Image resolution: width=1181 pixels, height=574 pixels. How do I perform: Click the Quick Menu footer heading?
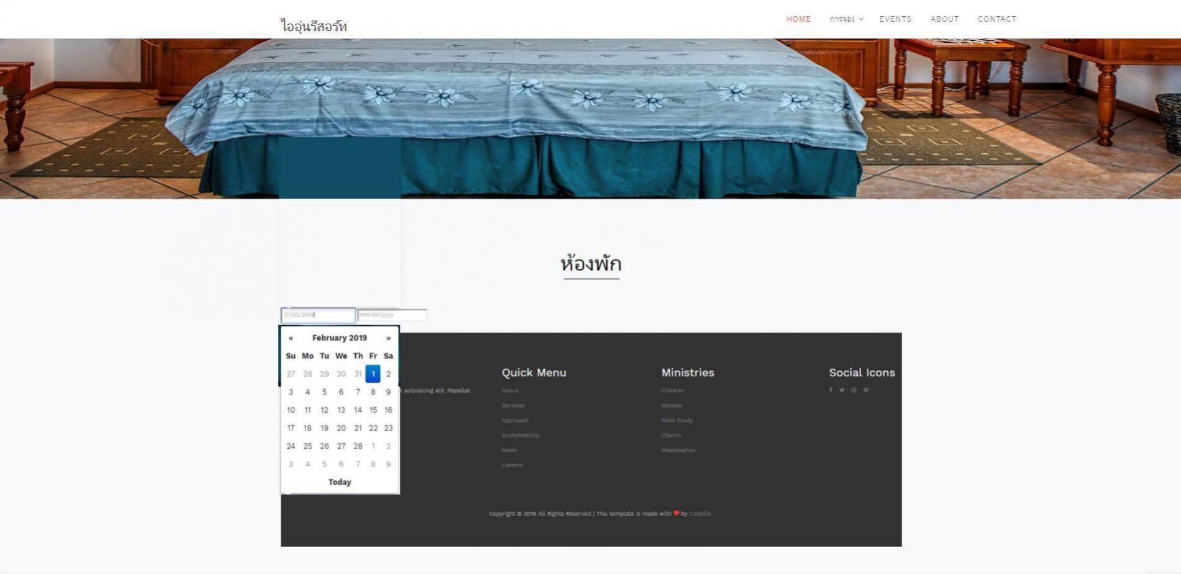point(534,373)
